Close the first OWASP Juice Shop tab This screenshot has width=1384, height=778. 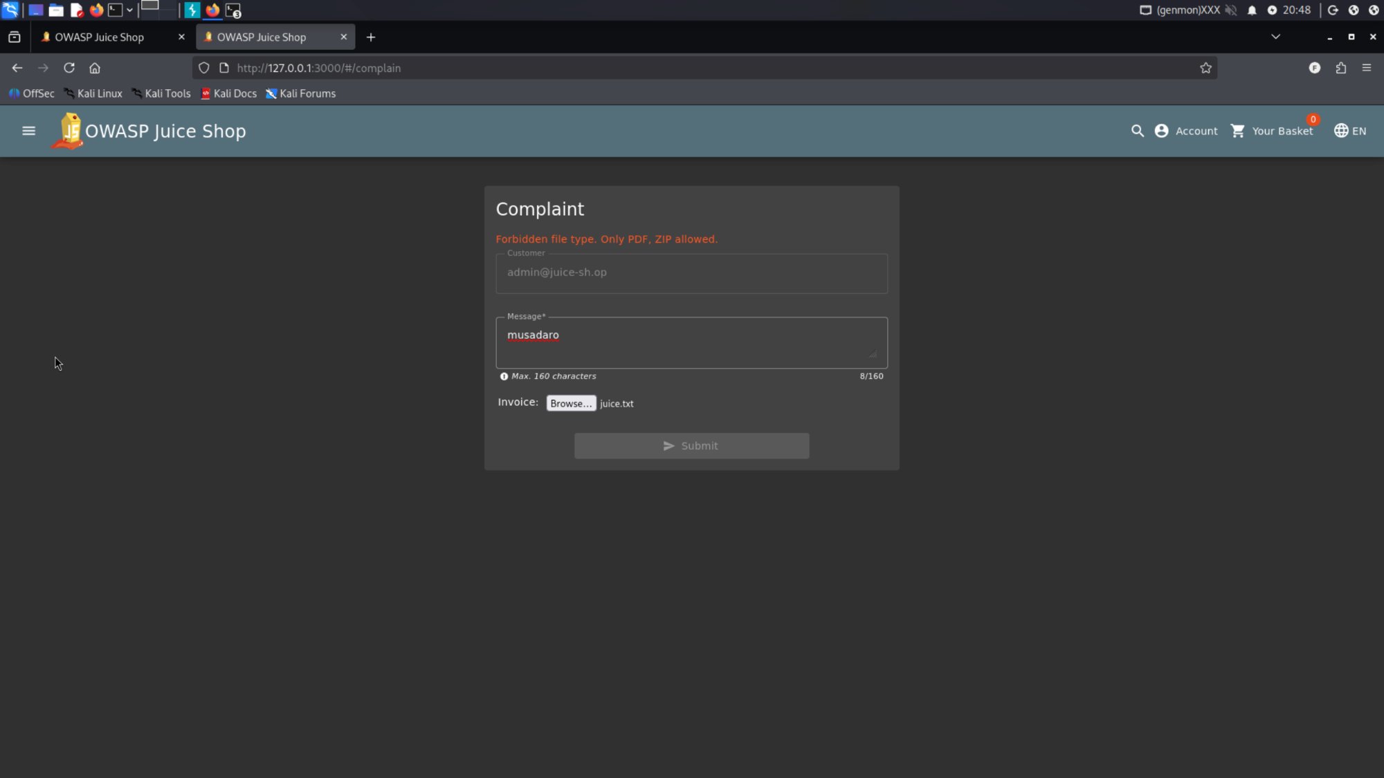click(x=181, y=37)
